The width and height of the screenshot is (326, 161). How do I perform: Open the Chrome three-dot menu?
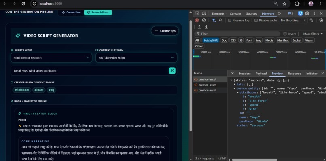[x=320, y=4]
